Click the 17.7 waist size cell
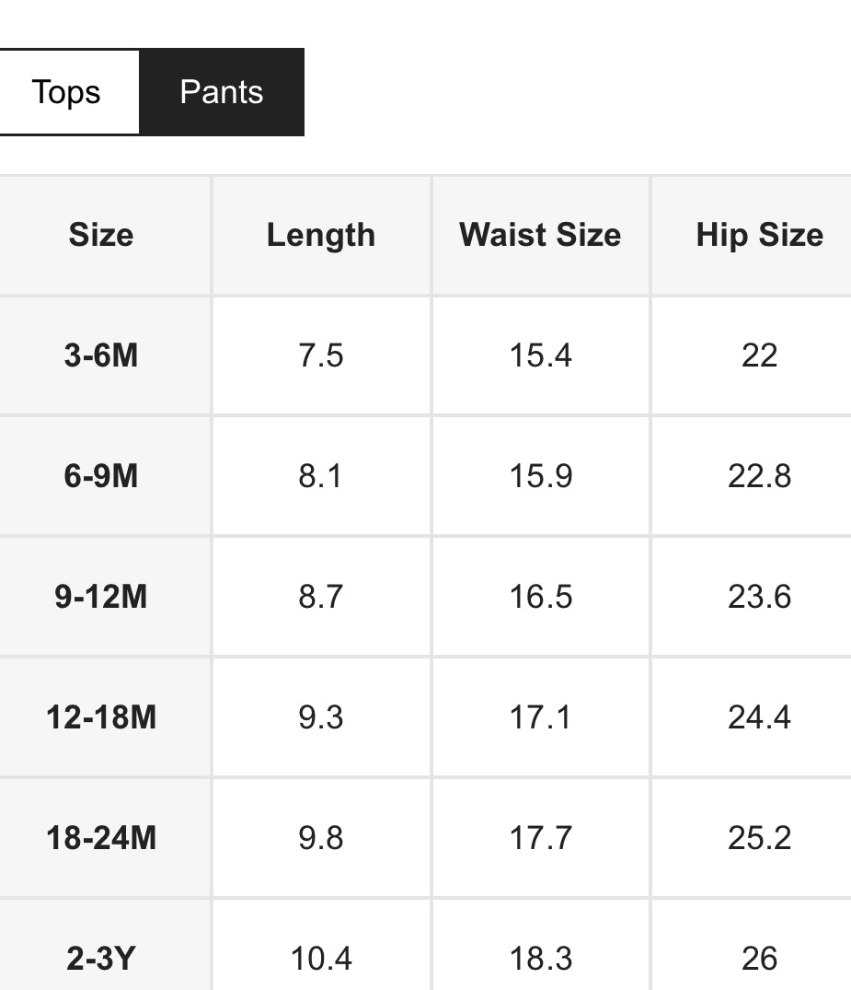The height and width of the screenshot is (990, 851). pos(540,838)
